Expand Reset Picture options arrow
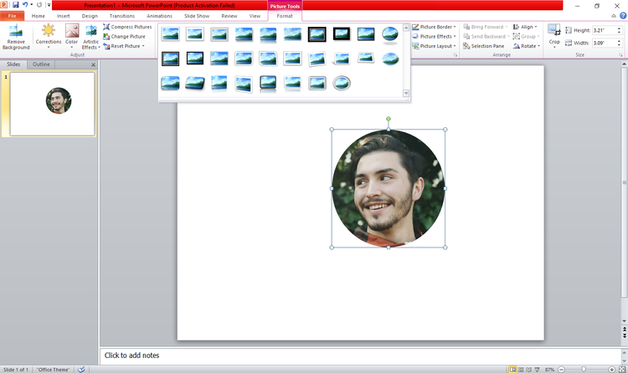The width and height of the screenshot is (628, 373). click(x=143, y=46)
